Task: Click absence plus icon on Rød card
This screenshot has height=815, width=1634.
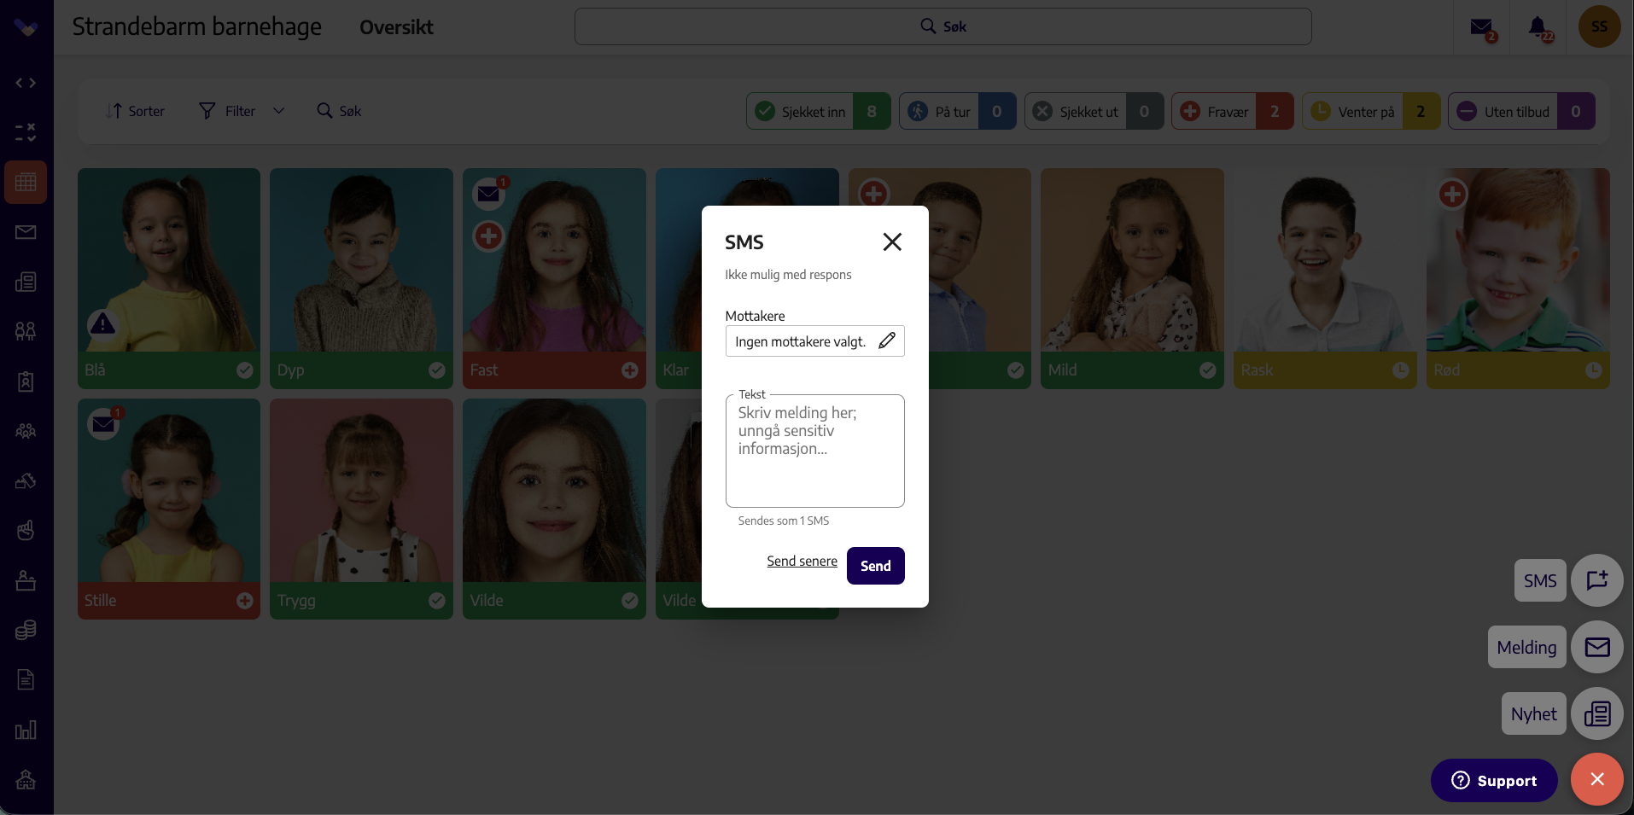Action: click(1452, 194)
